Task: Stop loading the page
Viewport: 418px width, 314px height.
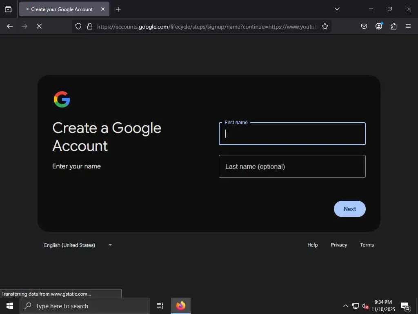Action: pyautogui.click(x=39, y=26)
